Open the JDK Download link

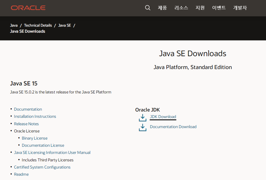(163, 117)
